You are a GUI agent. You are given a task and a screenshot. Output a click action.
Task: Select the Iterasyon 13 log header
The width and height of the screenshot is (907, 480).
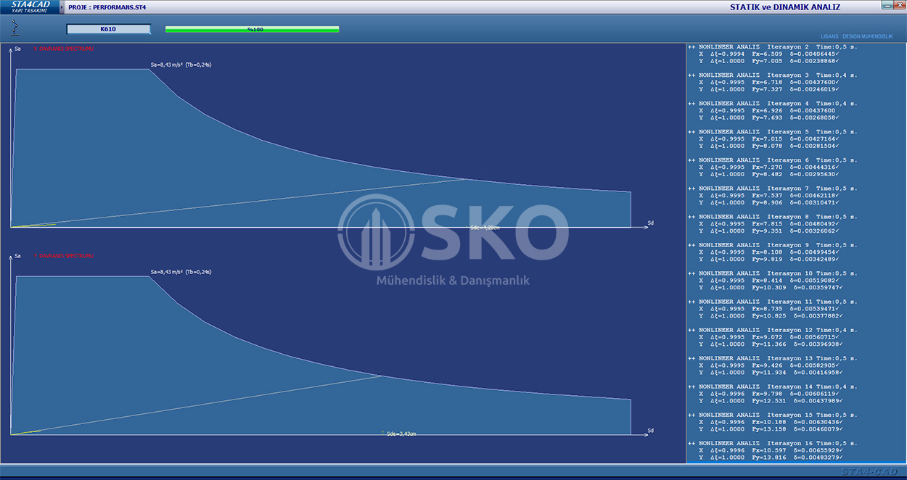(774, 357)
